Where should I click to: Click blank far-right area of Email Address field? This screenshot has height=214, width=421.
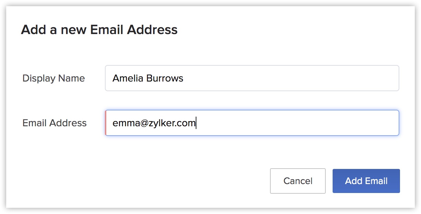344,123
